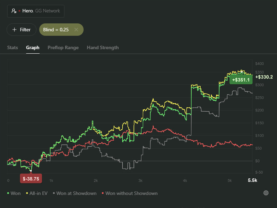Click the lowest point marker on the Won line
The image size is (277, 208).
pos(31,171)
